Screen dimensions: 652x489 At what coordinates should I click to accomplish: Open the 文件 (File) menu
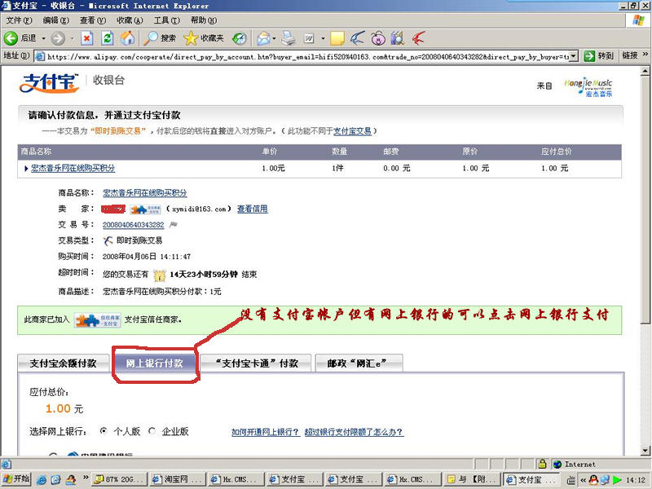[19, 20]
